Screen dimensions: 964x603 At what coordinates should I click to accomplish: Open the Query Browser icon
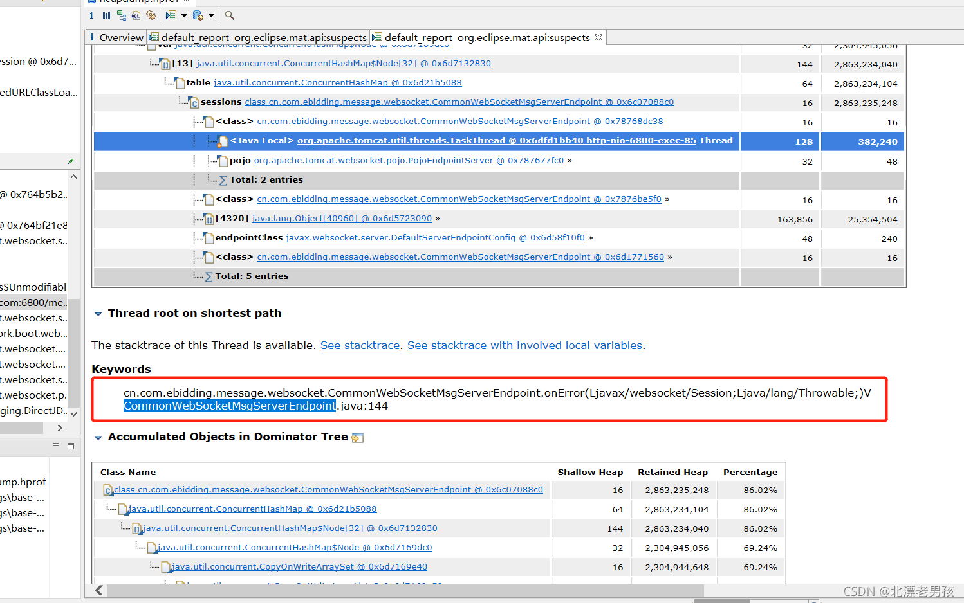click(198, 15)
